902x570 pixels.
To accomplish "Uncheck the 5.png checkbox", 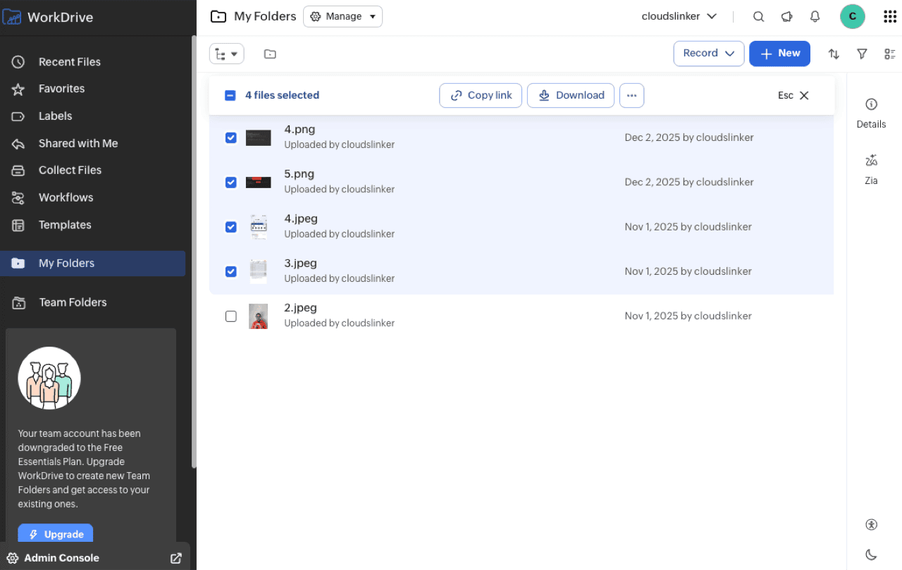I will tap(230, 182).
